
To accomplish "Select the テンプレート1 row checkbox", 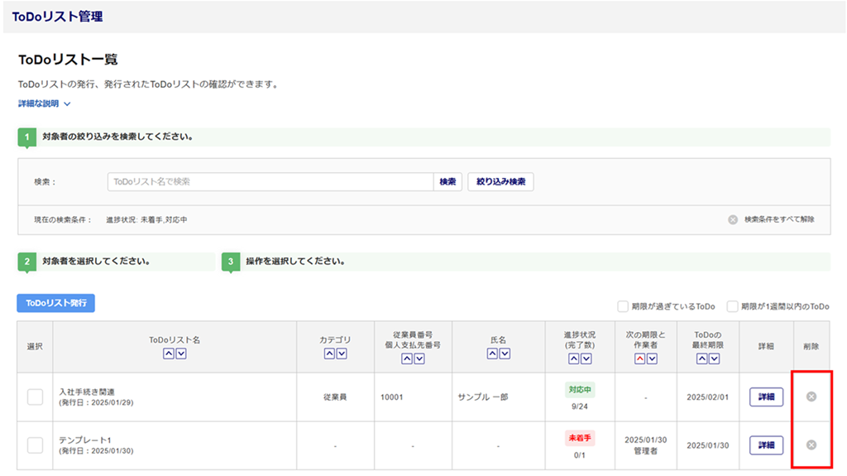I will point(35,445).
